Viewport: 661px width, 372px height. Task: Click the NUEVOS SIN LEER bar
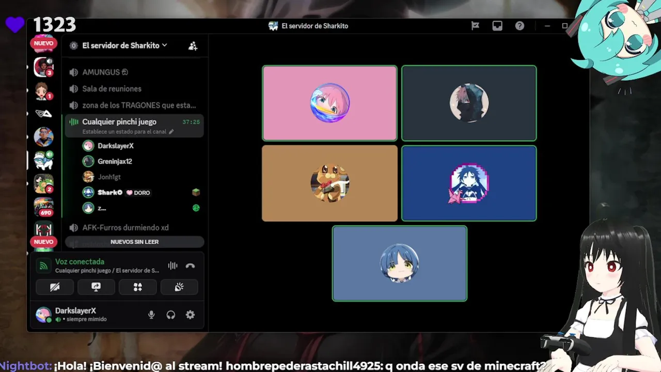135,242
